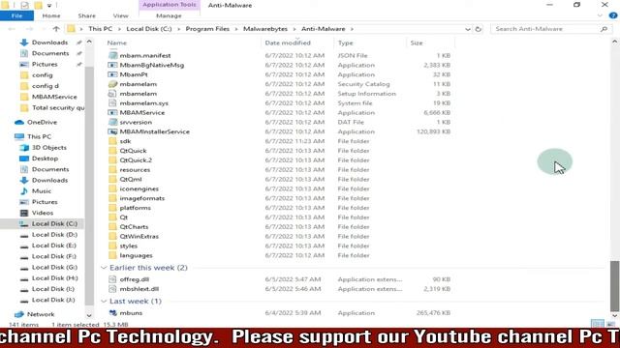Go up one folder level arrow

pyautogui.click(x=56, y=29)
